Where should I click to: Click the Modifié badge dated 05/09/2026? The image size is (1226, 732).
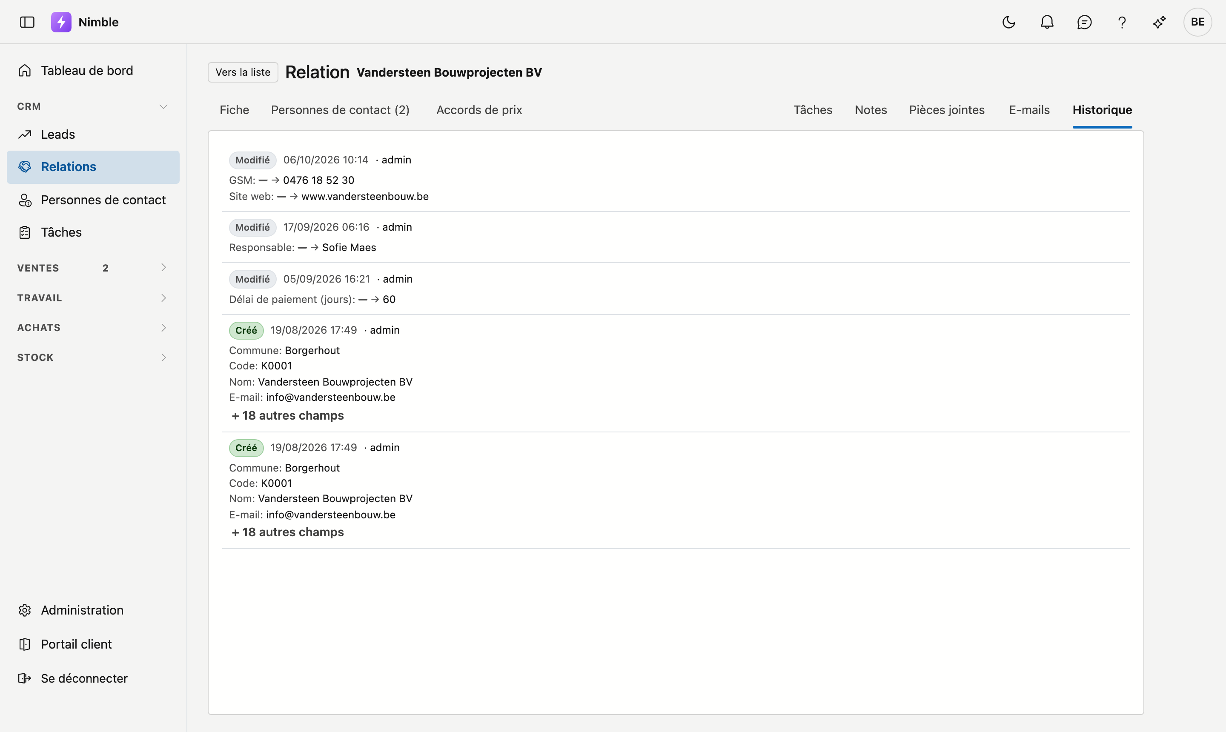coord(252,279)
